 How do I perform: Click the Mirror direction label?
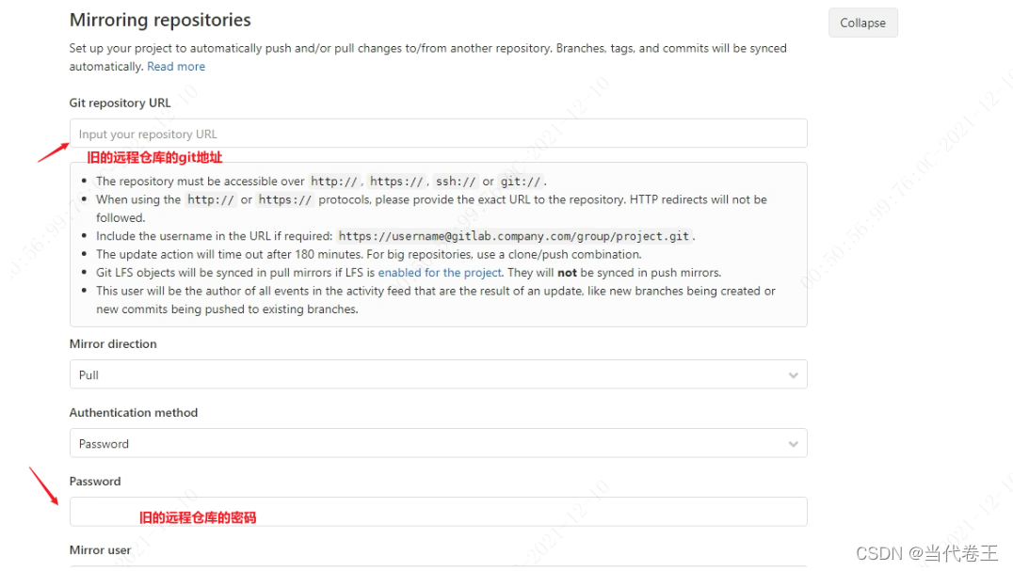[x=113, y=344]
